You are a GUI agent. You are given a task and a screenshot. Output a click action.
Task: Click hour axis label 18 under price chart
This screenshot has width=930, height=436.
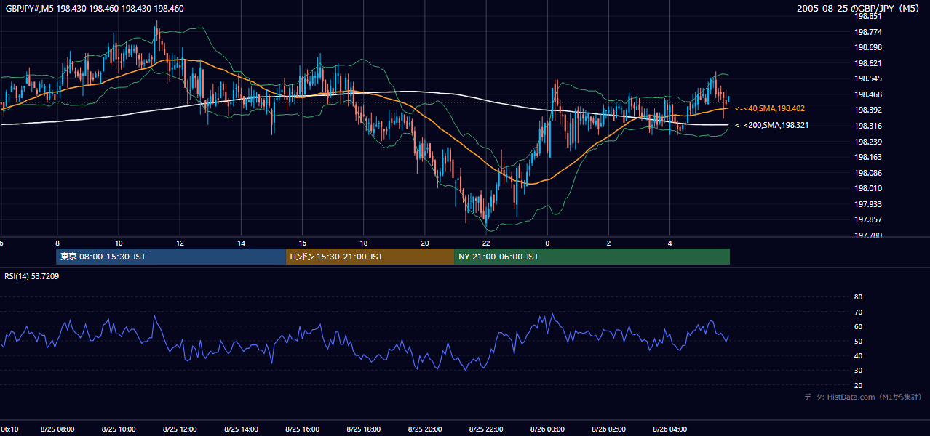click(x=363, y=243)
